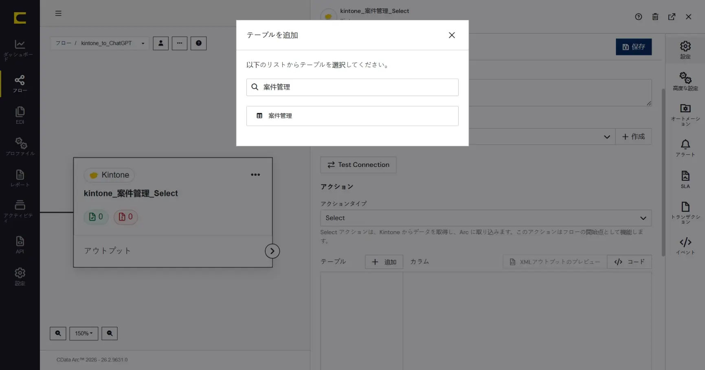Image resolution: width=705 pixels, height=370 pixels.
Task: Click the Test Connection button
Action: point(358,165)
